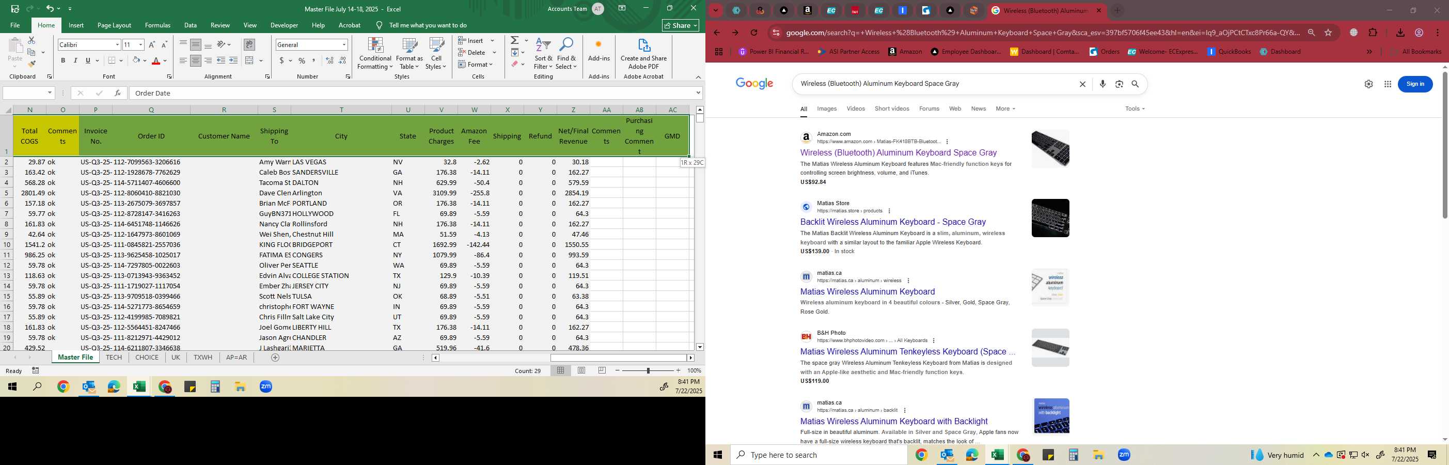Click the Decrease Decimal icon
Image resolution: width=1449 pixels, height=465 pixels.
point(342,60)
